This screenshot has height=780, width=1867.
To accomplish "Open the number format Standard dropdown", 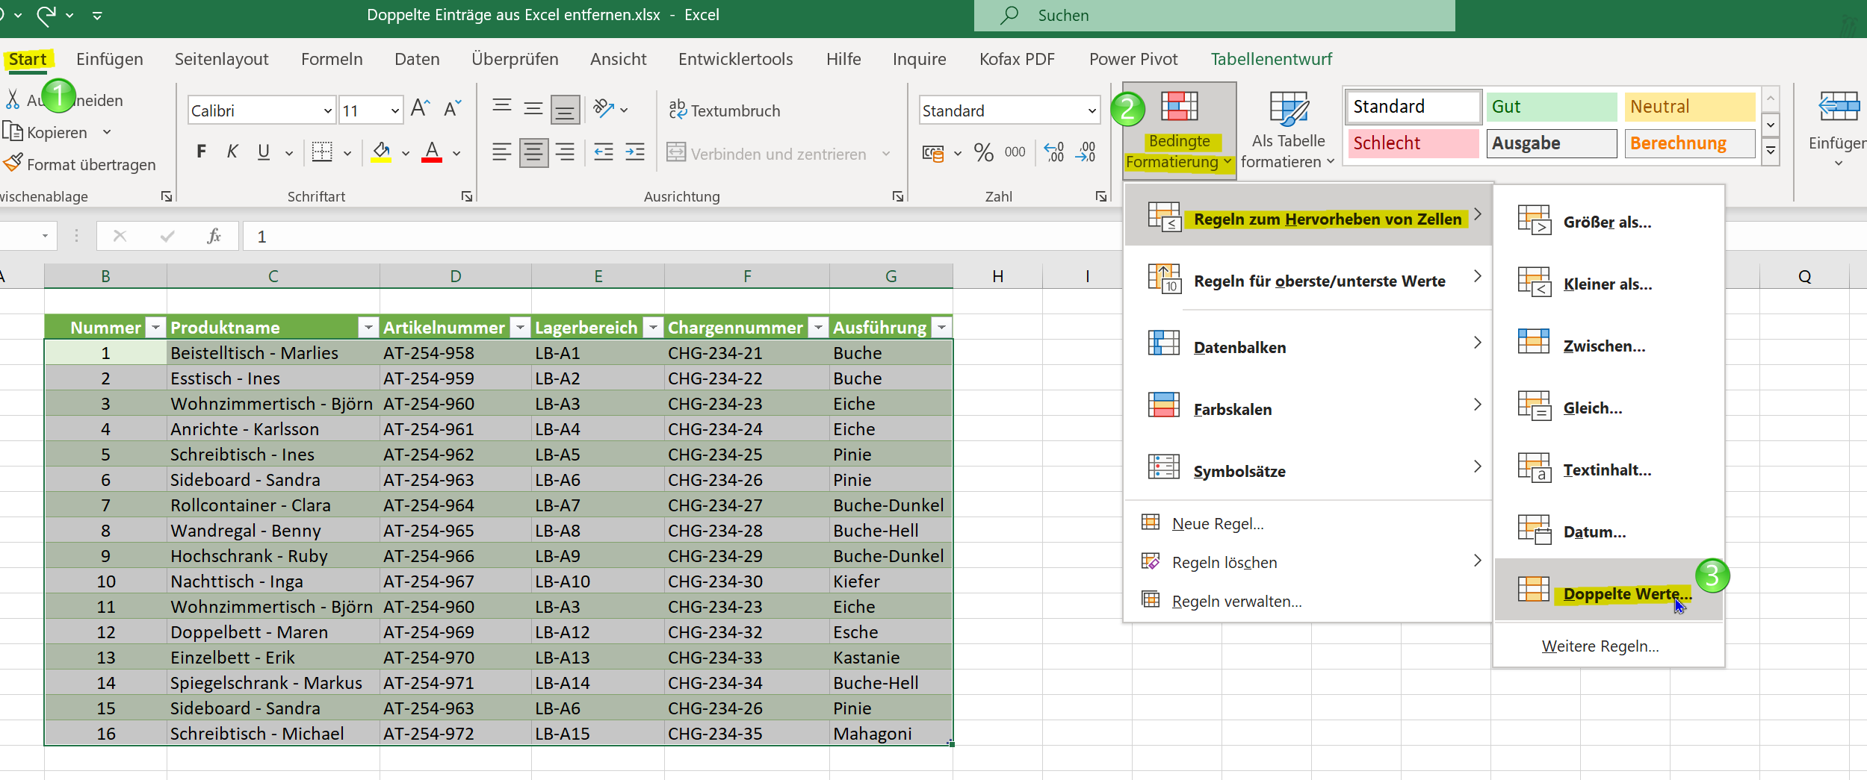I will 1092,110.
